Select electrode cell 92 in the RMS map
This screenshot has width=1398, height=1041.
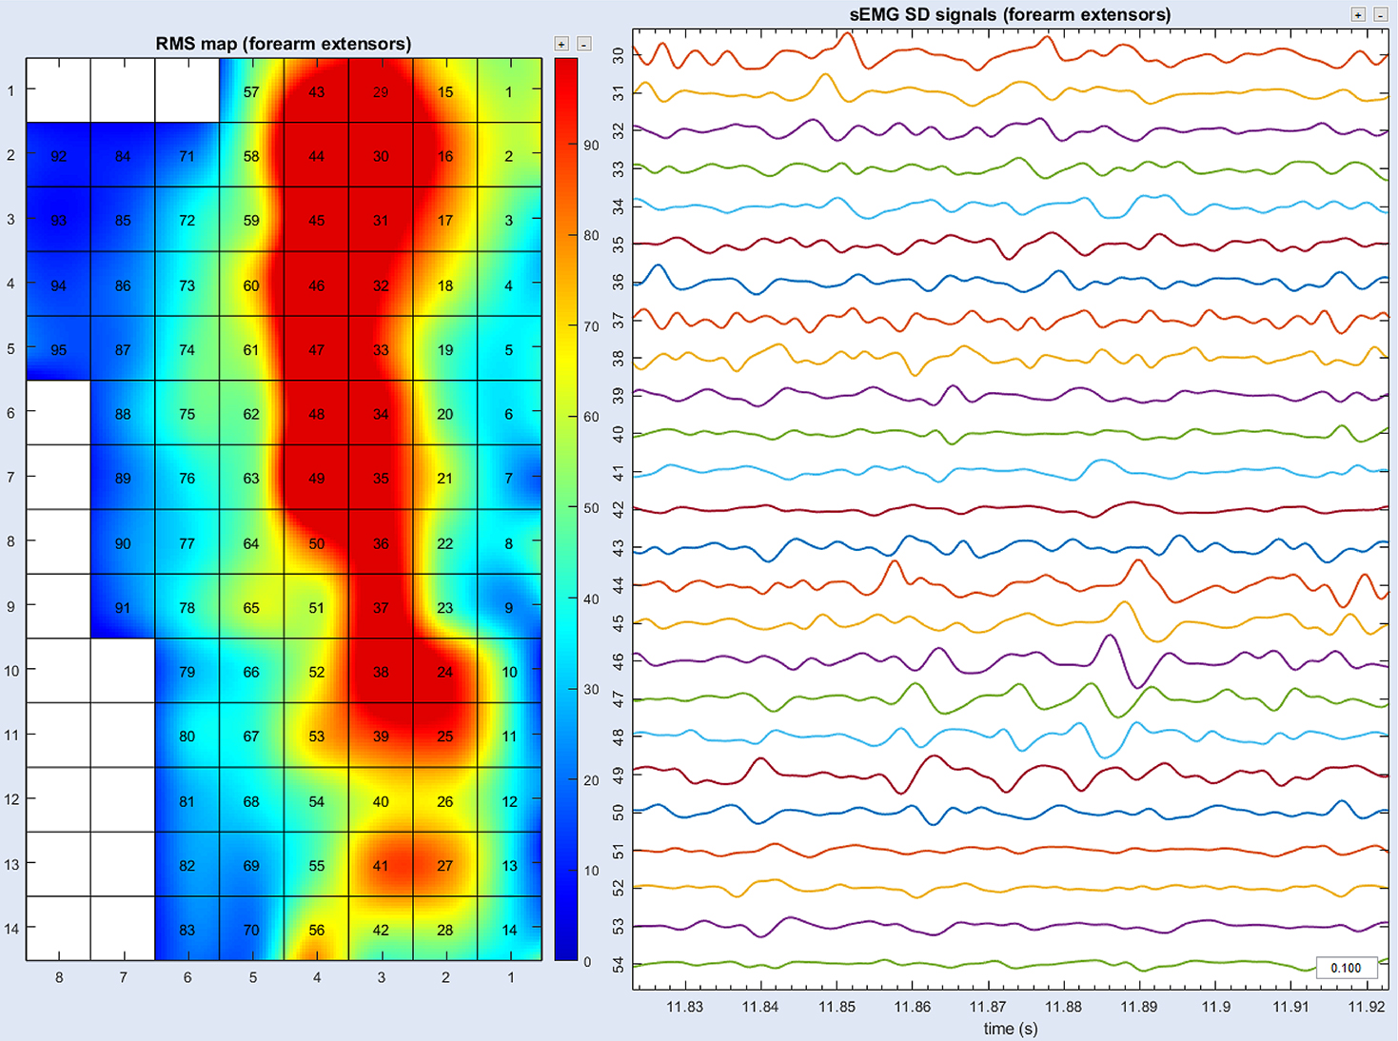(x=58, y=155)
